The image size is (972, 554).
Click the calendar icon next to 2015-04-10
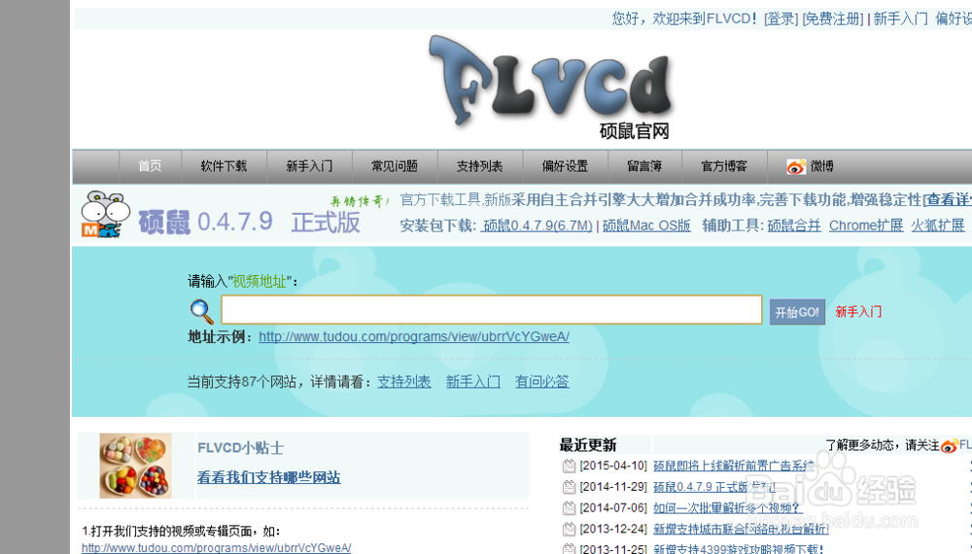coord(569,466)
